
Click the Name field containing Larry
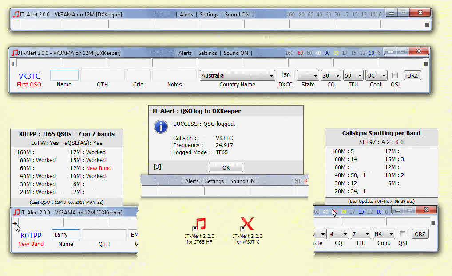click(x=66, y=234)
